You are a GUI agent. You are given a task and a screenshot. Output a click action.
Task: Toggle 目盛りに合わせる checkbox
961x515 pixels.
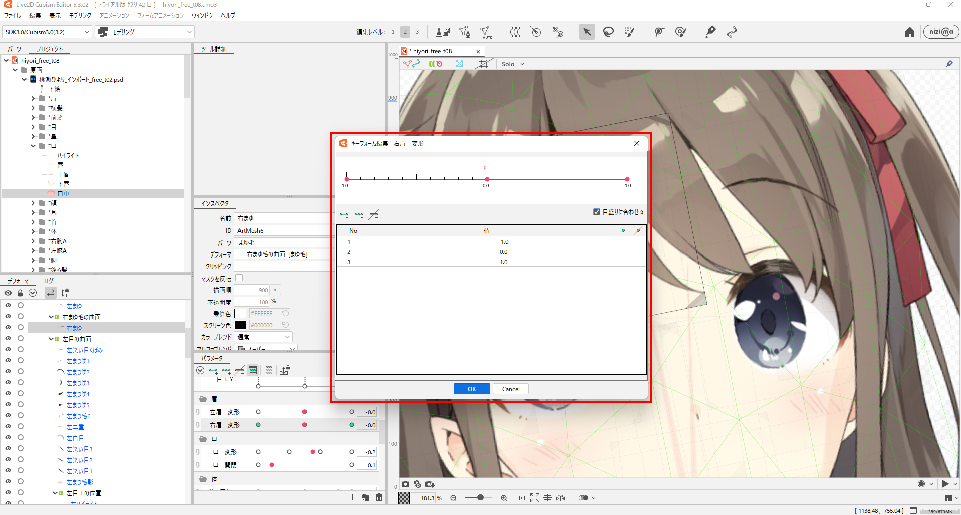(x=597, y=212)
